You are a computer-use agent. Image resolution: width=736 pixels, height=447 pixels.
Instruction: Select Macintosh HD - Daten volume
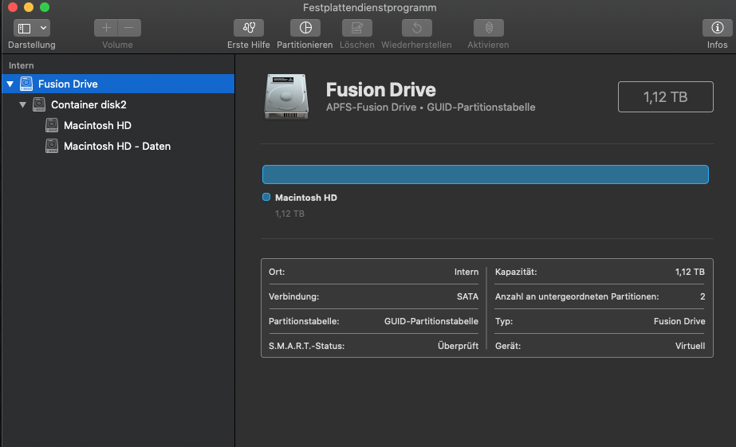116,146
